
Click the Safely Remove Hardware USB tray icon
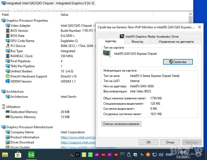tap(129, 155)
